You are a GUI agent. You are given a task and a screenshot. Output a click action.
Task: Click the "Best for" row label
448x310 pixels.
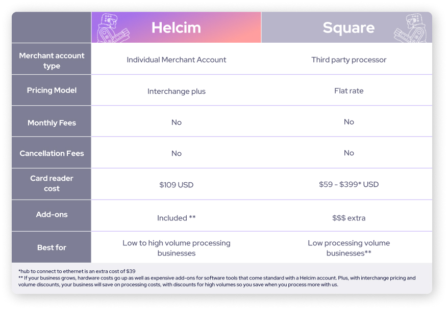pyautogui.click(x=52, y=247)
